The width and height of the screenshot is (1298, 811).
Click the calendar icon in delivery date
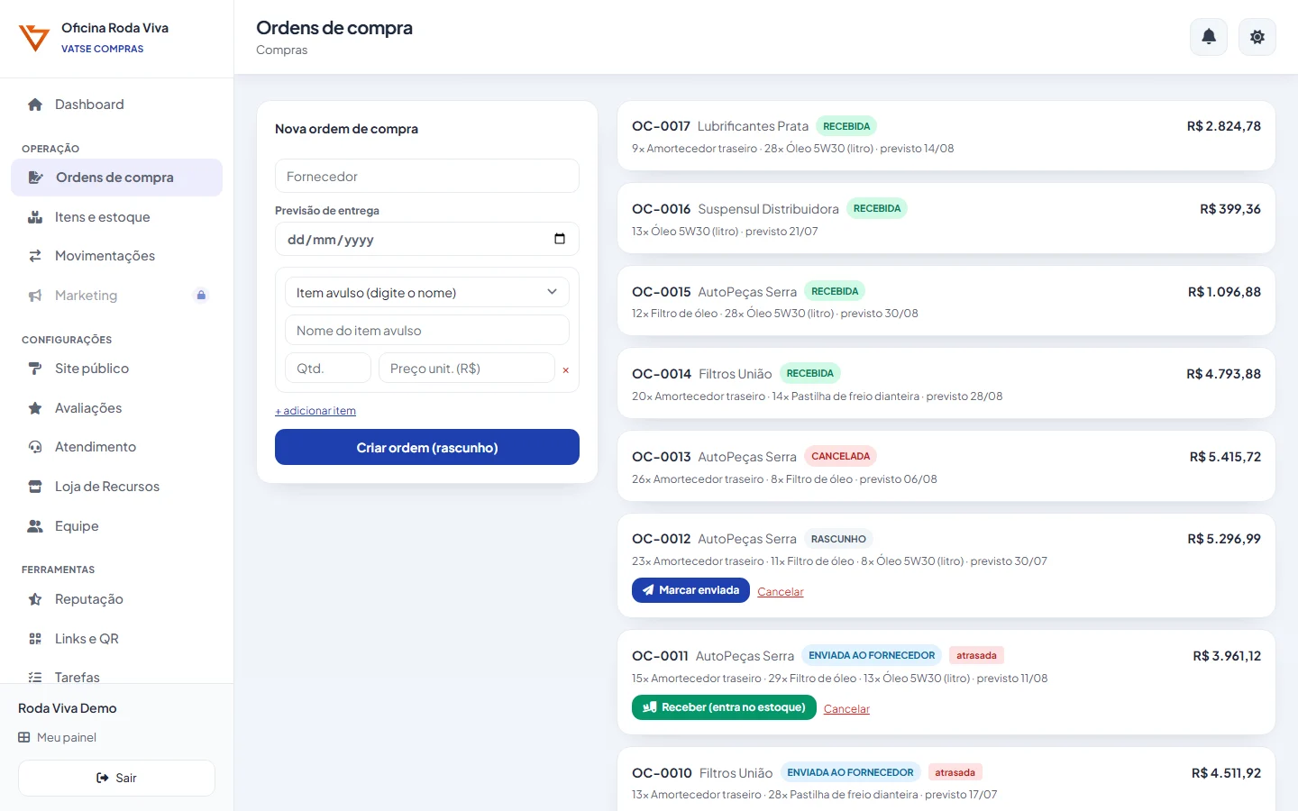560,239
